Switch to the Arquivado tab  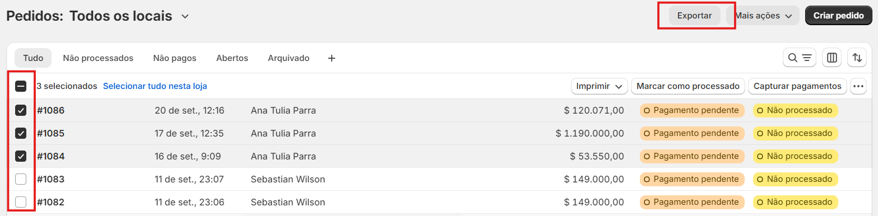coord(289,58)
